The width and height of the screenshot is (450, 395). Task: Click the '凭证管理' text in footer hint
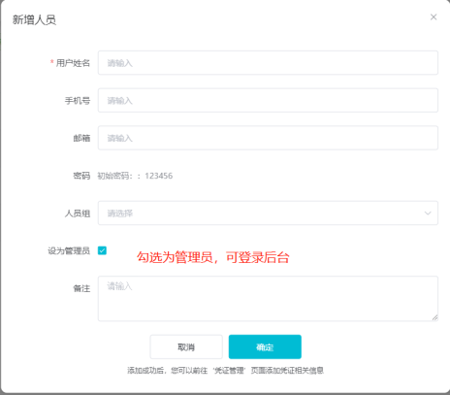[x=230, y=371]
